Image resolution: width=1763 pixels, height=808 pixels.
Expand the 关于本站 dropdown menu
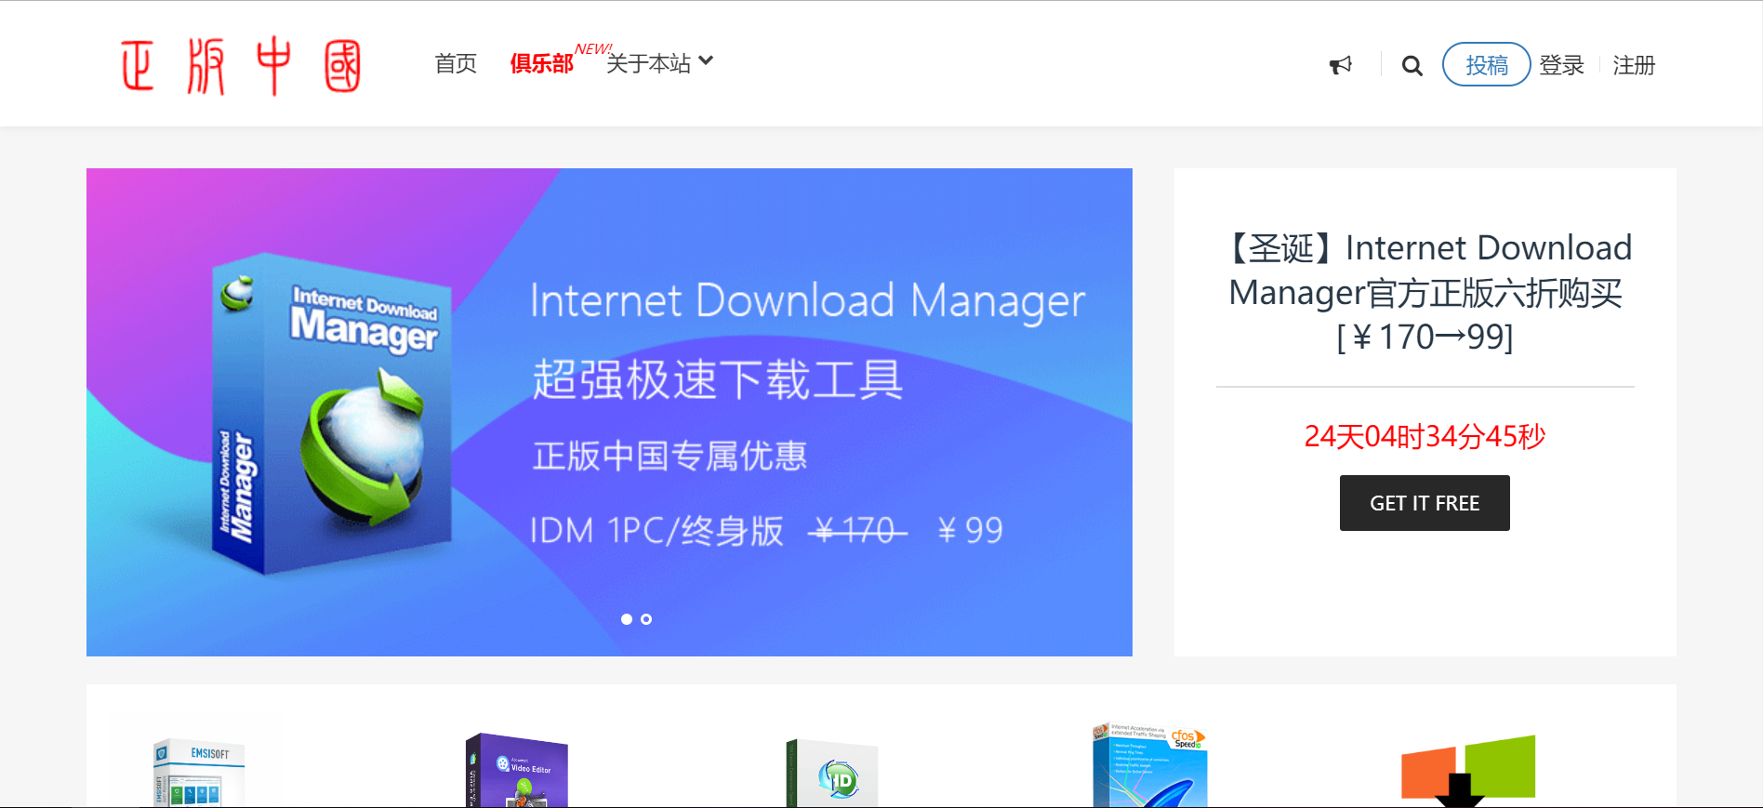[659, 63]
